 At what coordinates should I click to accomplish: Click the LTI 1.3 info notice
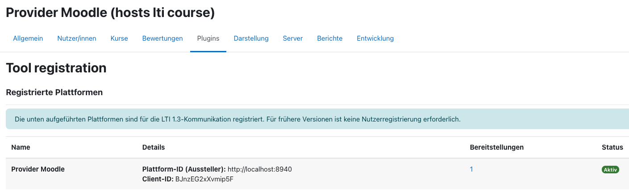point(317,119)
